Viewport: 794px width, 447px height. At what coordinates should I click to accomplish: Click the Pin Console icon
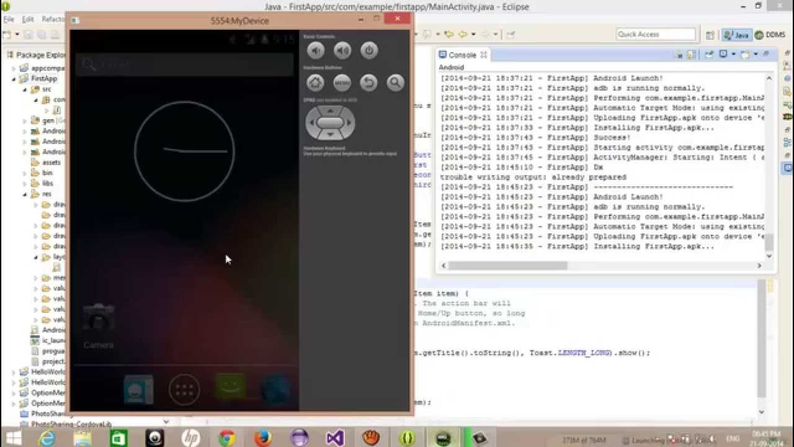tap(709, 55)
